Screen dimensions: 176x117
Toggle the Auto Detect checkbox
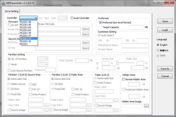99,35
